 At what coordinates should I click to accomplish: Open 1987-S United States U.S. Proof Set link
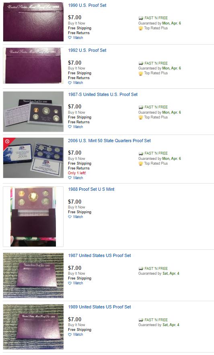pyautogui.click(x=103, y=94)
